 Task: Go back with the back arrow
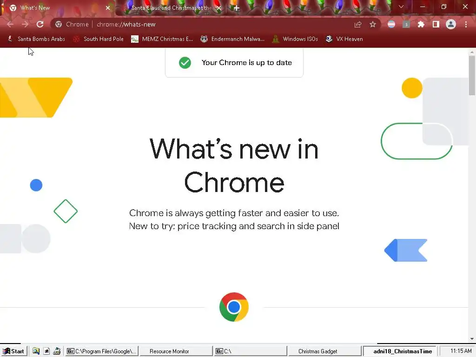coord(10,24)
